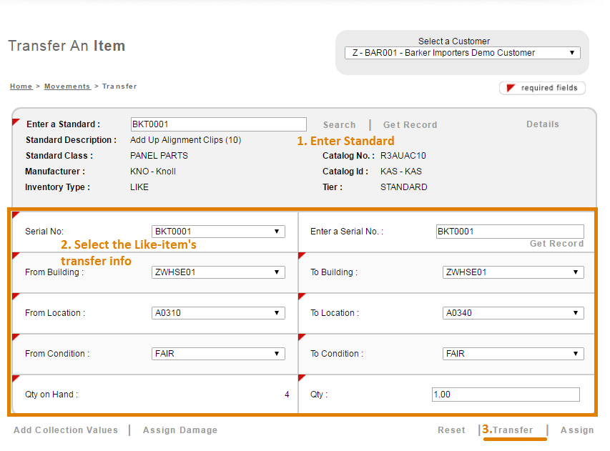Open the Select a Customer dropdown
Viewport: 610px width, 451px height.
pyautogui.click(x=462, y=53)
